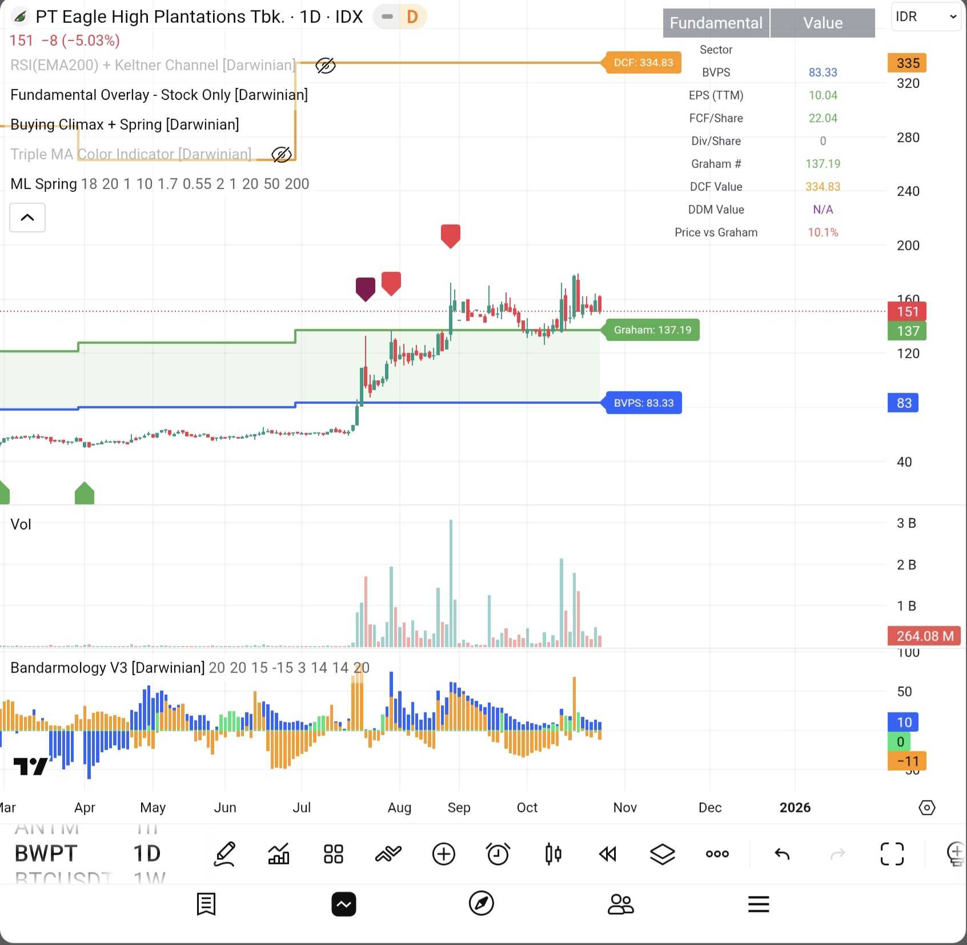967x945 pixels.
Task: Click the EPS (TTM) value 10.04
Action: click(823, 95)
